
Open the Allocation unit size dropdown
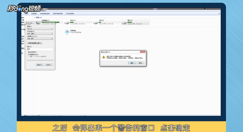pos(40,39)
